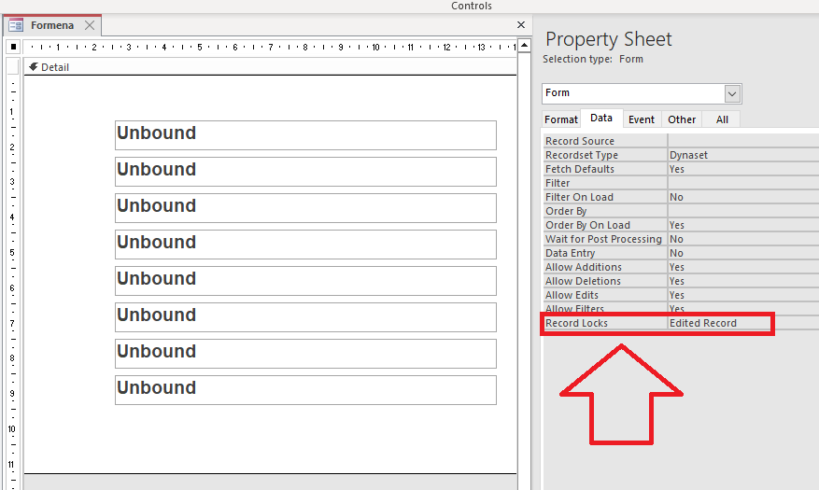Click the Detail section selector beside vertical ruler
The height and width of the screenshot is (490, 819).
coord(13,66)
